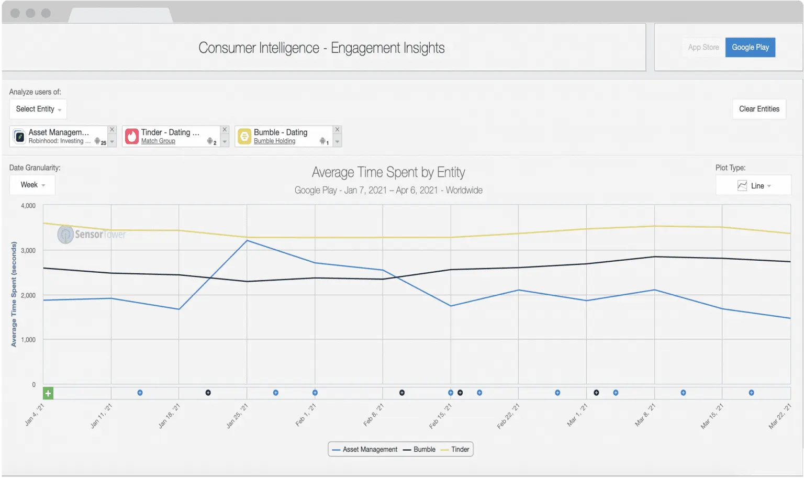Screen dimensions: 804x478
Task: Click the line chart icon in Plot Type
Action: click(742, 185)
